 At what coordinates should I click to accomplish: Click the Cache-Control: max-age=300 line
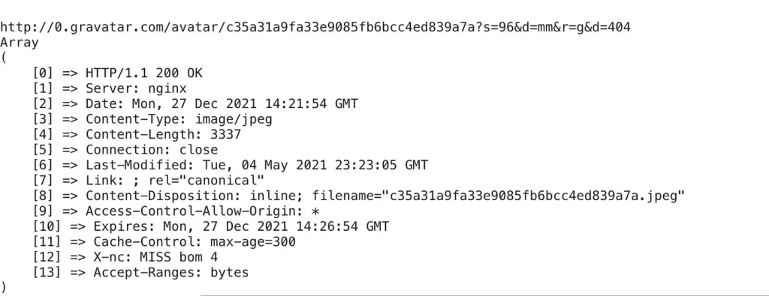point(164,242)
